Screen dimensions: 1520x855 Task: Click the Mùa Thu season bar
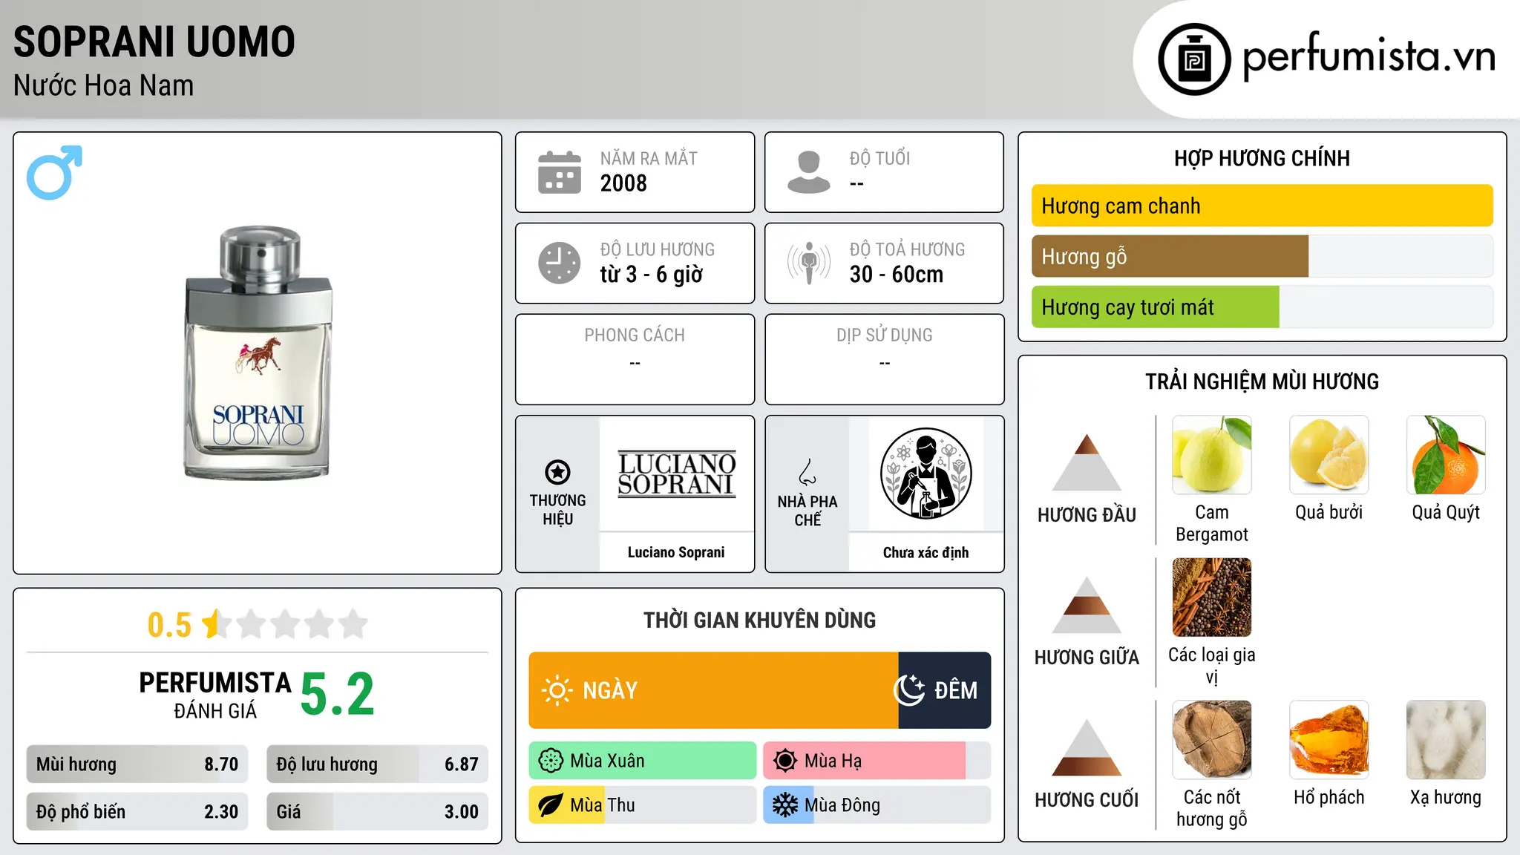pyautogui.click(x=643, y=805)
